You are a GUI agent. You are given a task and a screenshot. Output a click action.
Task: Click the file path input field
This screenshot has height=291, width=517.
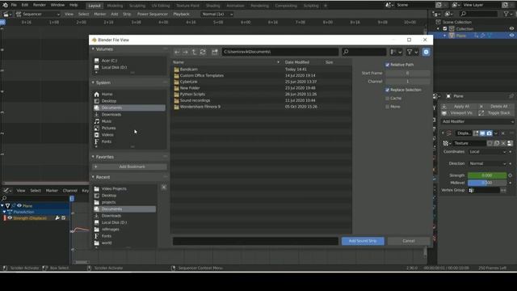280,52
